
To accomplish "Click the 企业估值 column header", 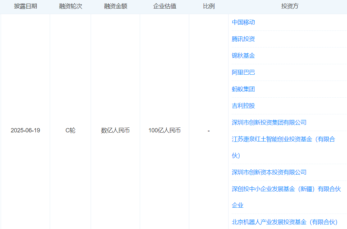I will click(x=164, y=6).
